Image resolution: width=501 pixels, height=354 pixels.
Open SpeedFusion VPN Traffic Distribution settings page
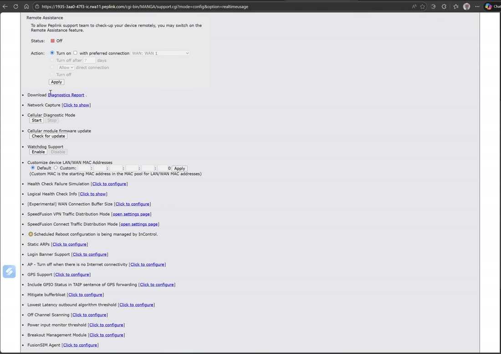tap(131, 214)
